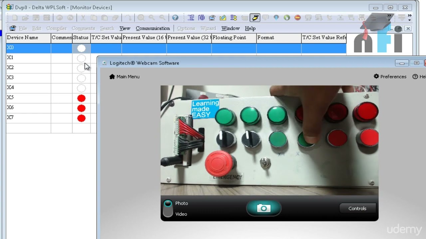Click the webcam Help question mark icon
The image size is (426, 239).
415,77
